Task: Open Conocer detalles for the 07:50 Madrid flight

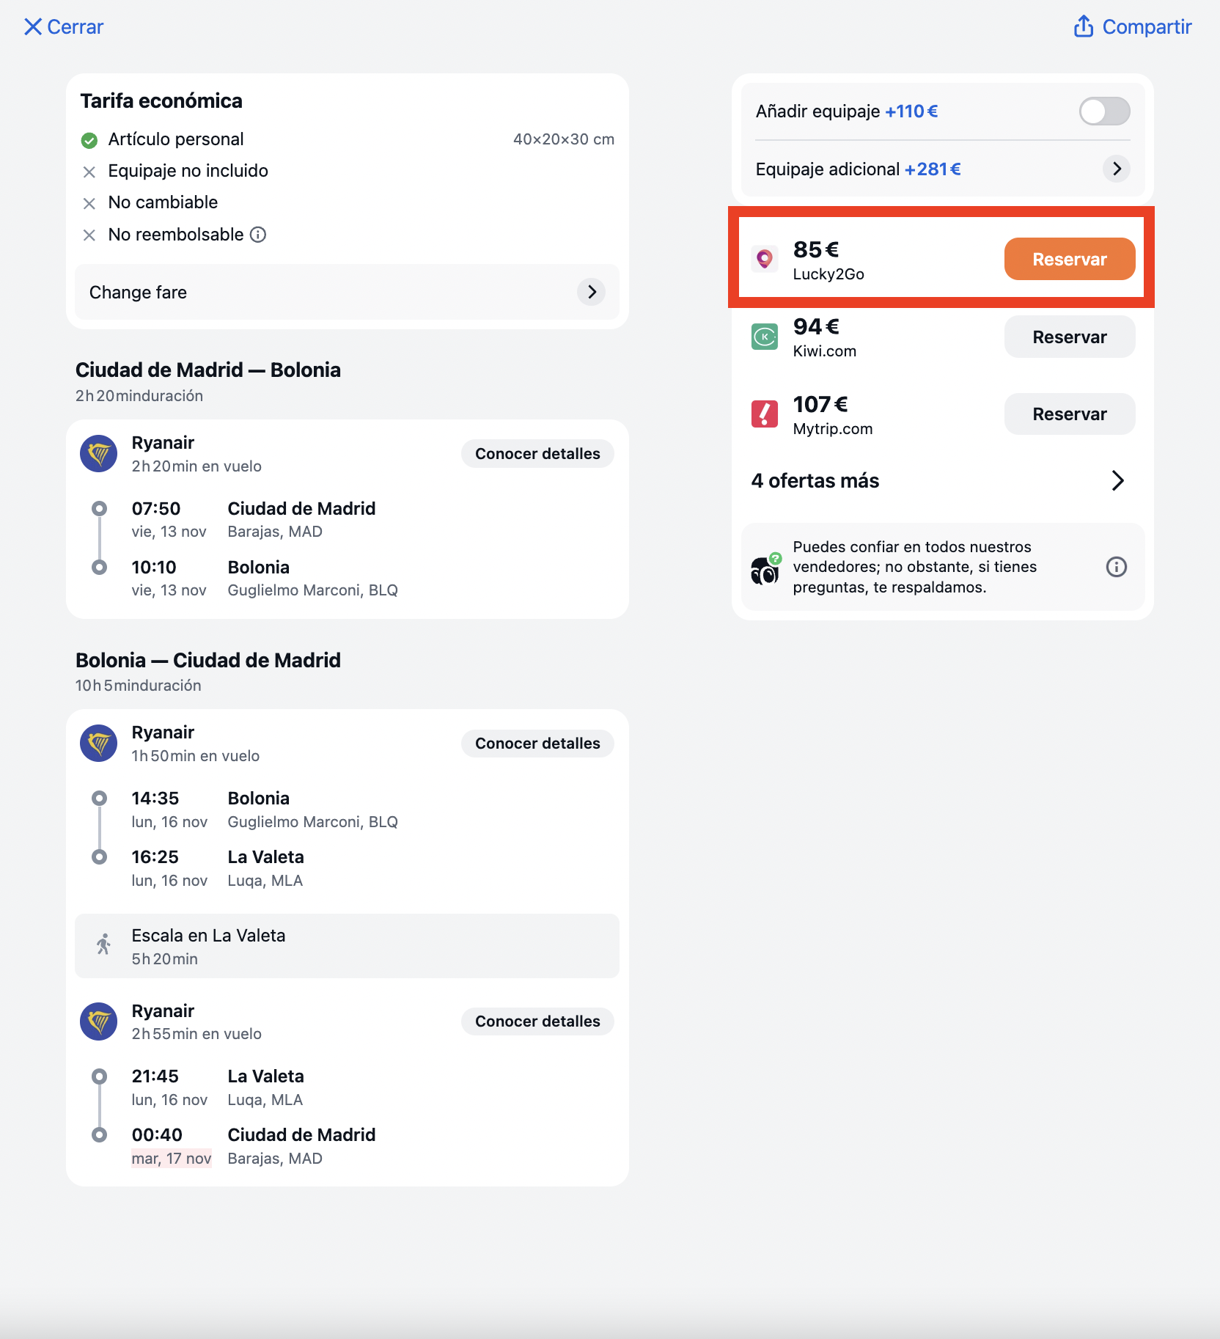Action: [x=537, y=454]
